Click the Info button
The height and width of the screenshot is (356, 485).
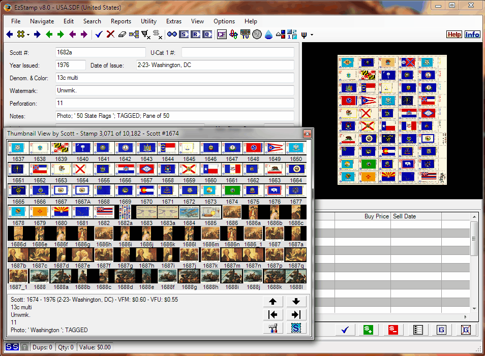point(472,35)
